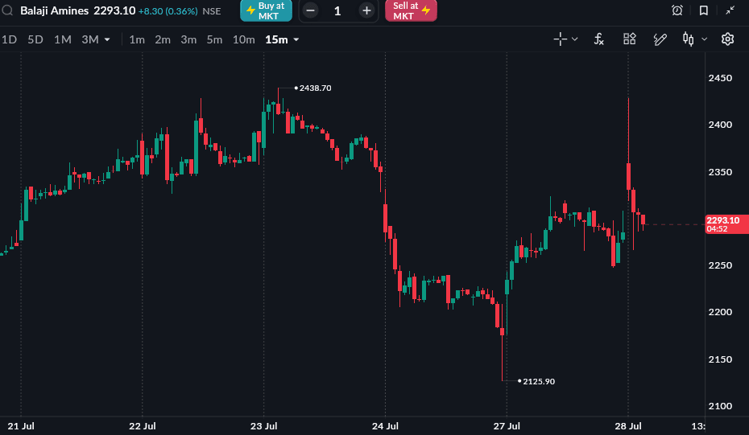Click the +8.30 (0.36%) change value
The height and width of the screenshot is (435, 749).
coord(168,11)
